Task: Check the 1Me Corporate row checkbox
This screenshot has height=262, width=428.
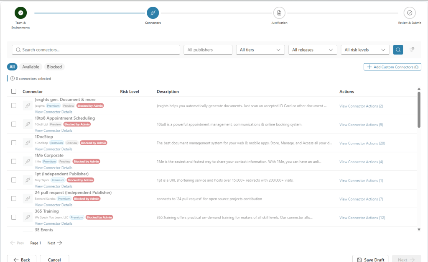Action: coord(14,161)
